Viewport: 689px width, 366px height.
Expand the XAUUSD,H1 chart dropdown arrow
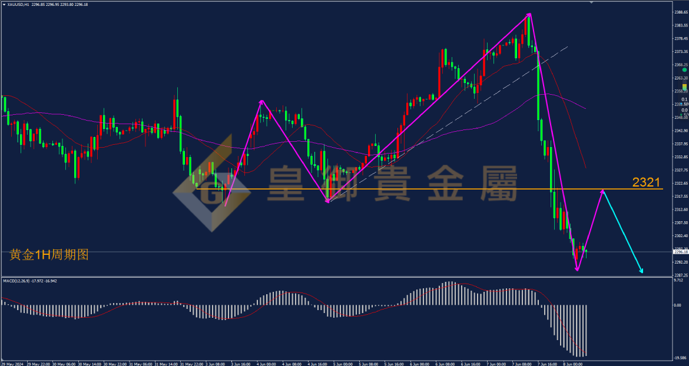(4, 4)
